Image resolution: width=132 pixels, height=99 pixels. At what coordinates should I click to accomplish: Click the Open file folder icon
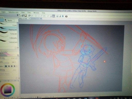[x=23, y=15]
